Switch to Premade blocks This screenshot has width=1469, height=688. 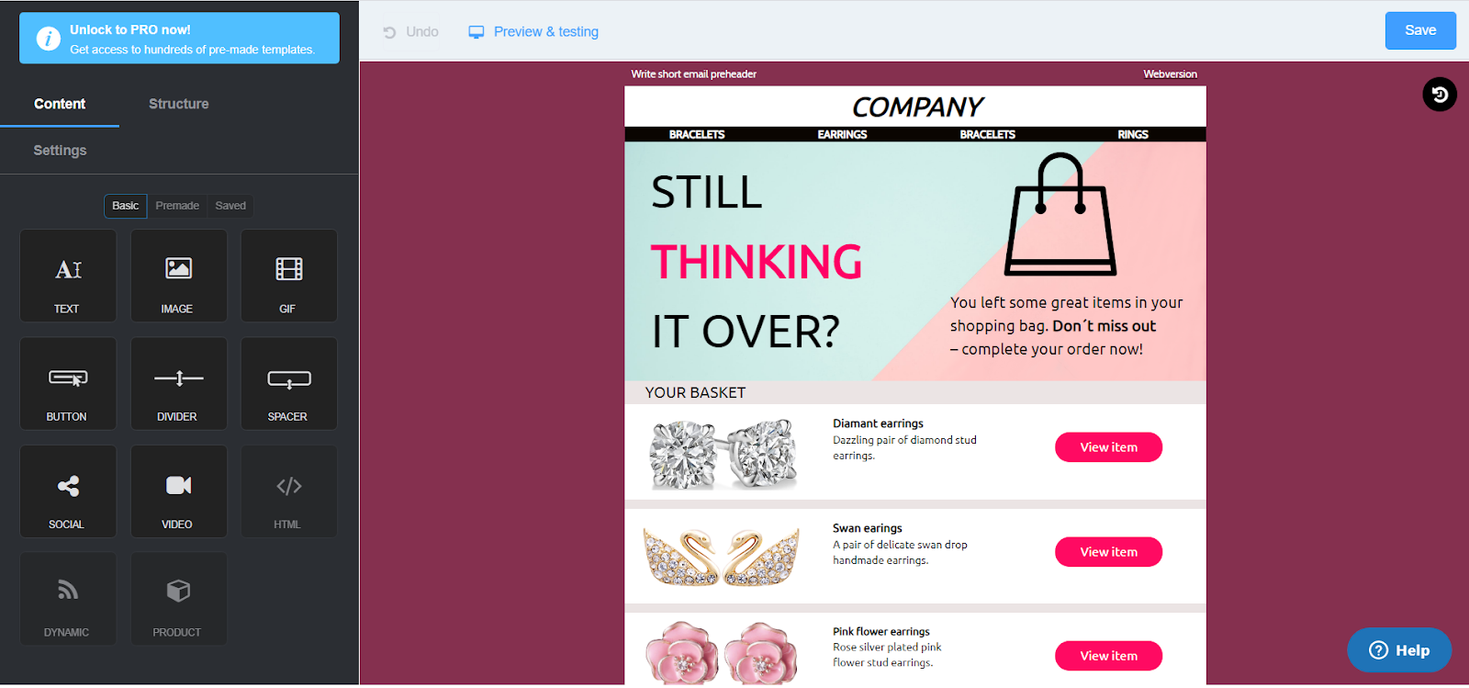coord(177,206)
